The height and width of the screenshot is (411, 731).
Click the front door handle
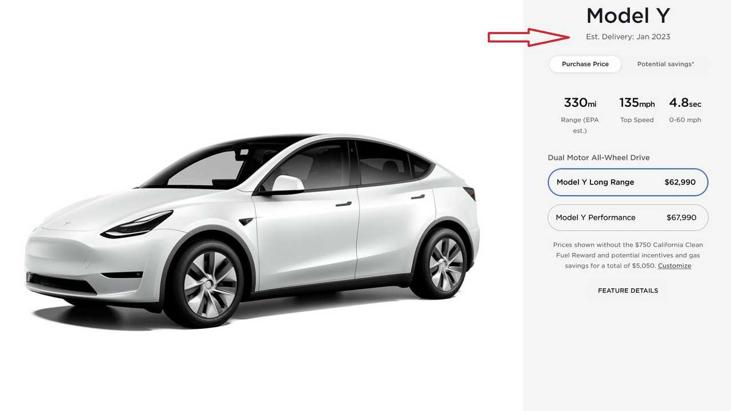click(x=344, y=203)
